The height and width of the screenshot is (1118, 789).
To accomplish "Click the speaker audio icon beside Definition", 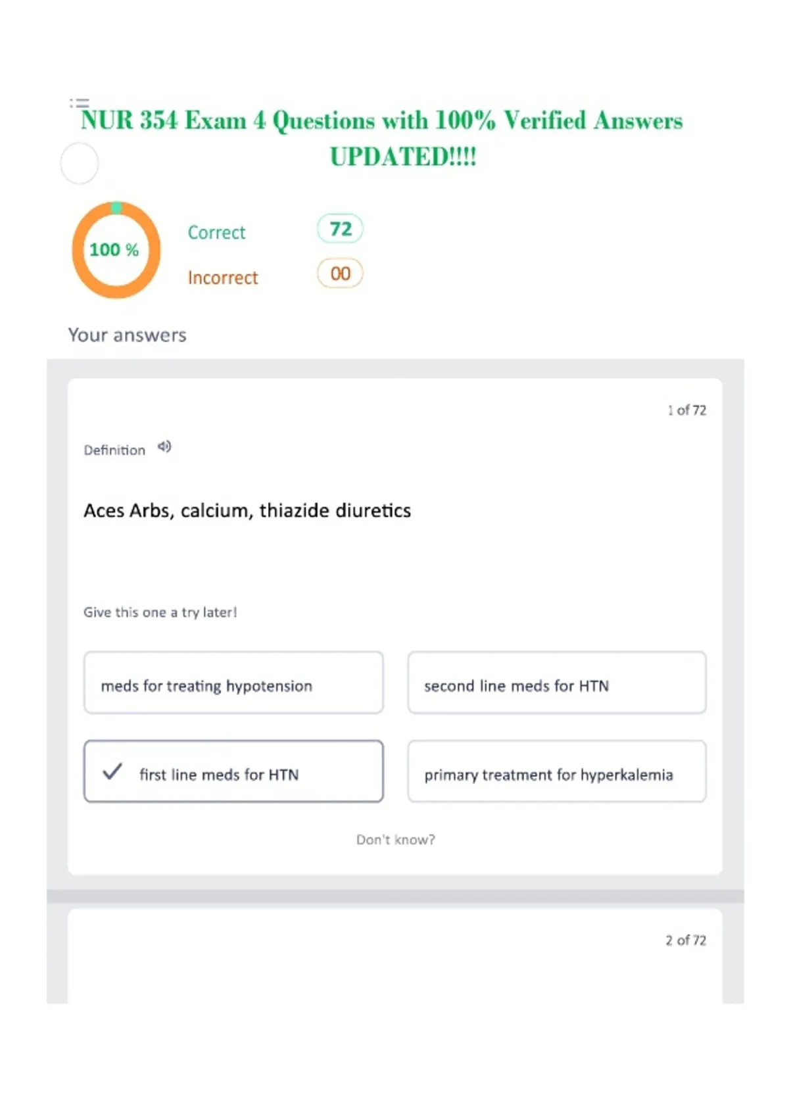I will [164, 447].
